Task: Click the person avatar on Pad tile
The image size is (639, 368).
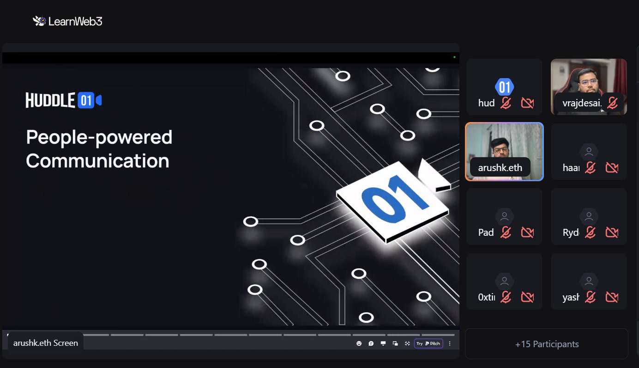Action: pyautogui.click(x=505, y=216)
